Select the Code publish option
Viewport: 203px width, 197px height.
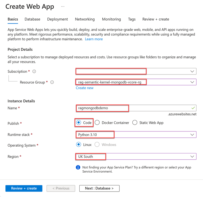[78, 123]
